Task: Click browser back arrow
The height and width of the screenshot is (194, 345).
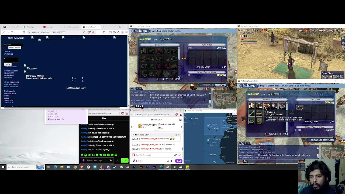Action: (4, 32)
